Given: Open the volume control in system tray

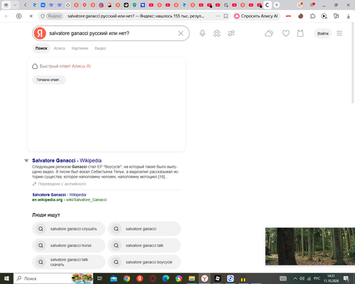Looking at the screenshot, I should click(x=302, y=278).
